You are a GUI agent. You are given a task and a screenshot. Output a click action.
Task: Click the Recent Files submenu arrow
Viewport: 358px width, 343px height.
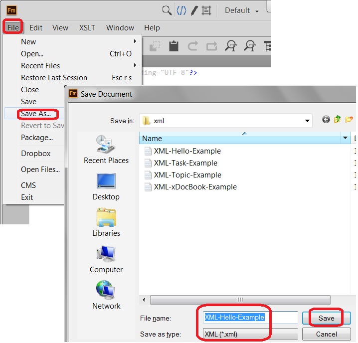(135, 65)
